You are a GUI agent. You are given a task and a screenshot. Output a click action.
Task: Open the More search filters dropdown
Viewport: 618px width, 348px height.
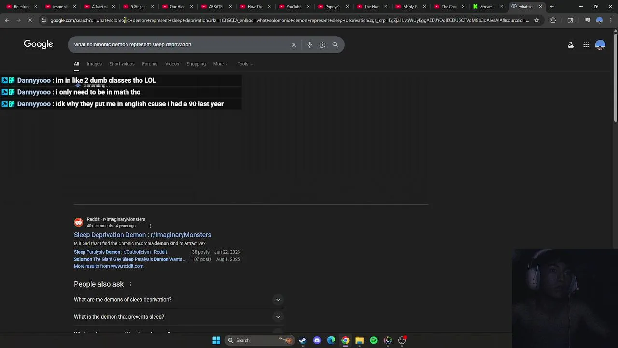221,64
